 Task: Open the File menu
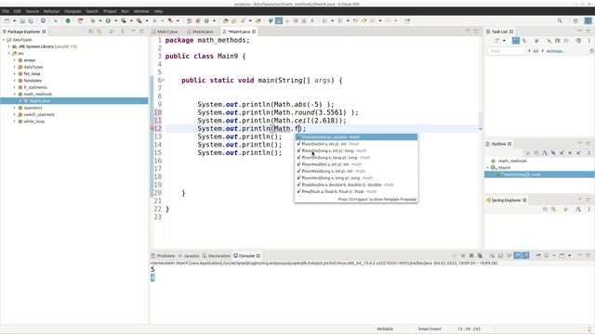(x=6, y=11)
